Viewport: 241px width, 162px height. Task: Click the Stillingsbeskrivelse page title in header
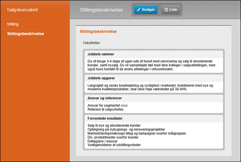click(101, 10)
